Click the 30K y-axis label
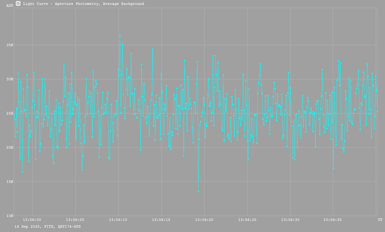Viewport: 385px width, 232px height. click(x=10, y=79)
